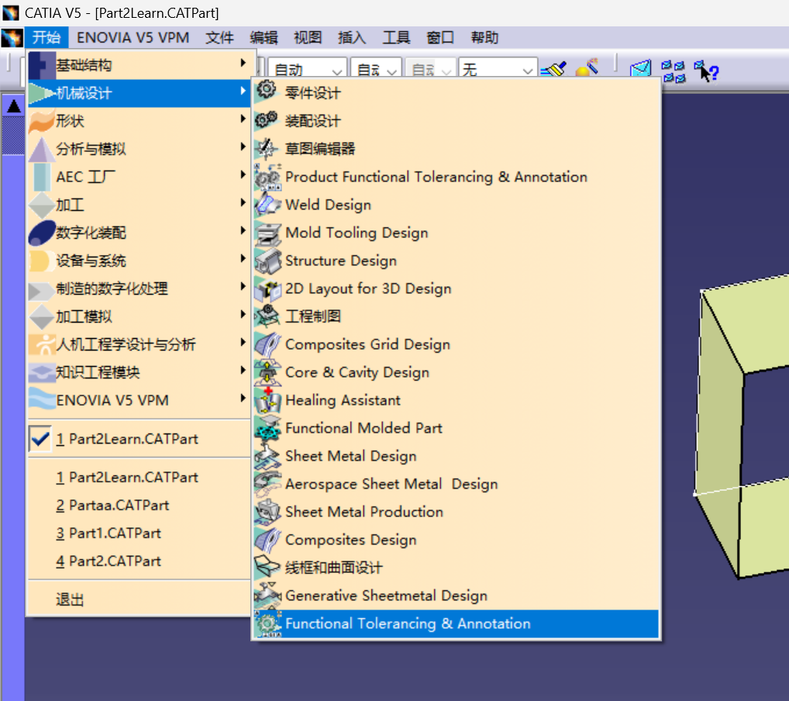Select Product Functional Tolerancing & Annotation icon
789x701 pixels.
click(x=267, y=176)
